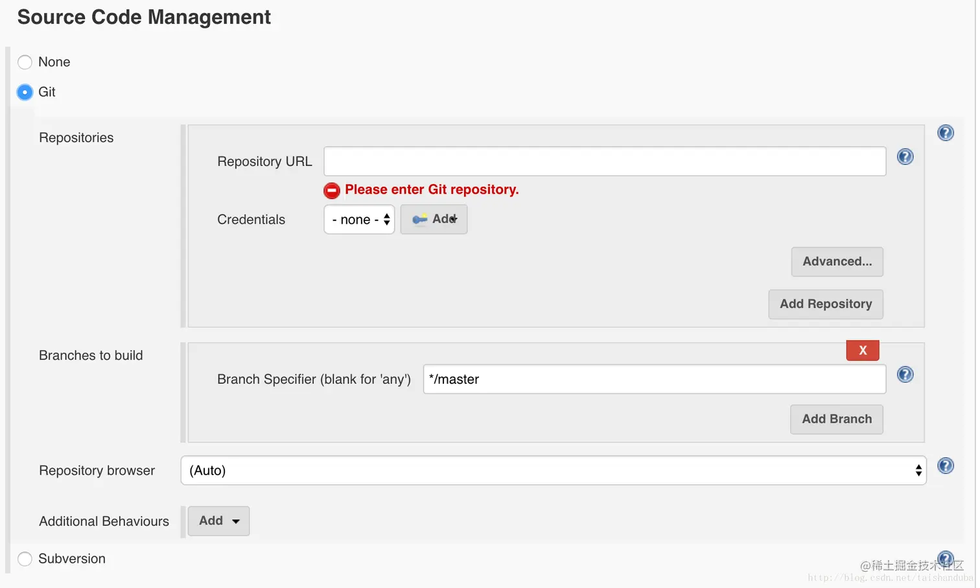This screenshot has width=980, height=588.
Task: Click the Please enter Git repository message
Action: [432, 190]
